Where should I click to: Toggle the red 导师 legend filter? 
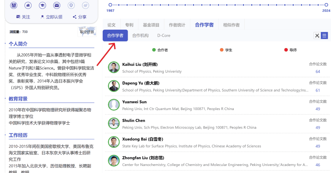click(290, 50)
